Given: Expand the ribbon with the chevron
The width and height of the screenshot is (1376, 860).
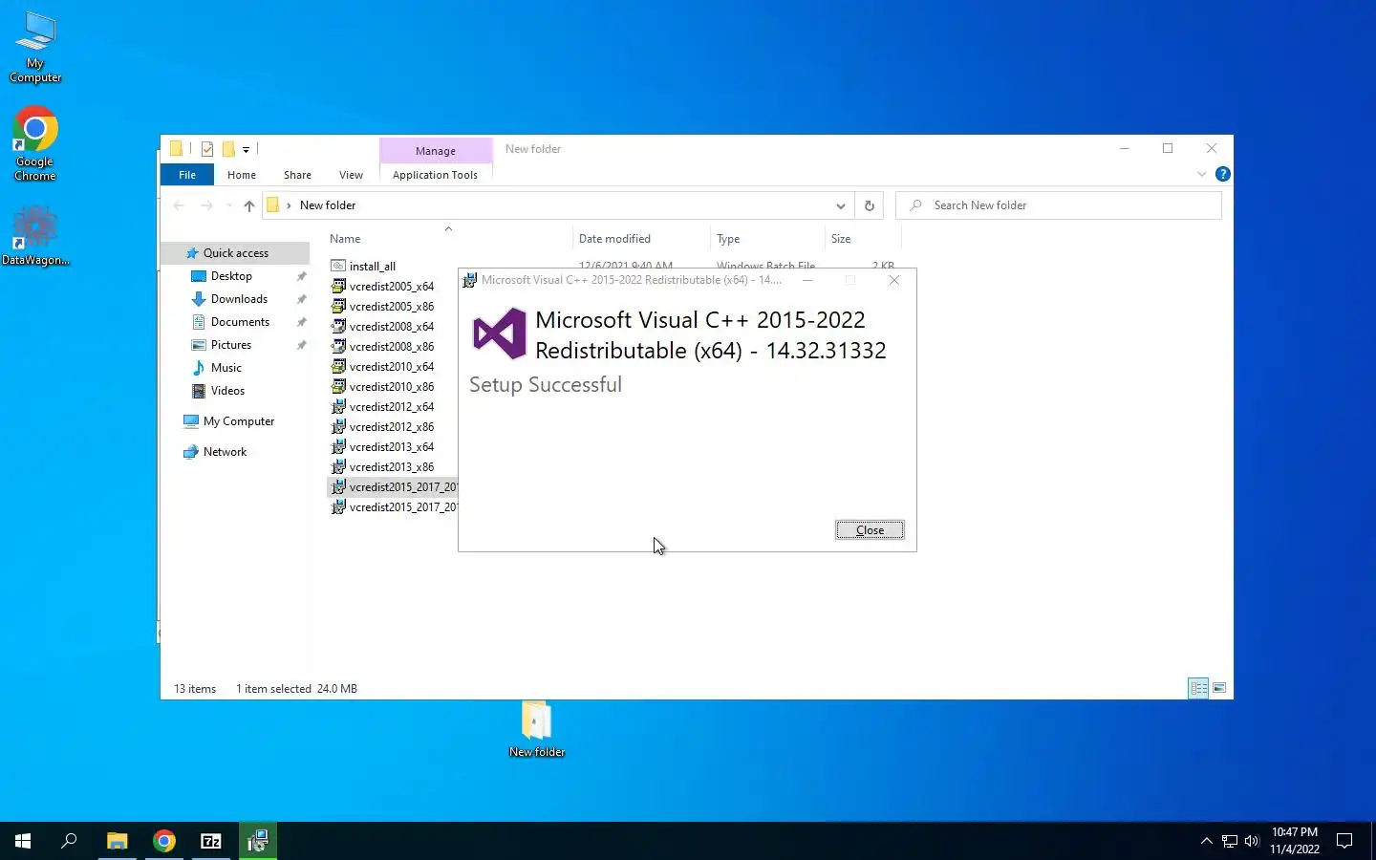Looking at the screenshot, I should (1201, 174).
